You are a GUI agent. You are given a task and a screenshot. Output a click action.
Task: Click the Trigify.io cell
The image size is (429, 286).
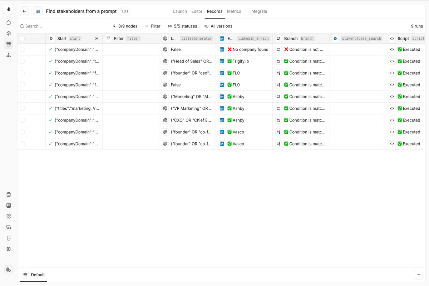244,61
